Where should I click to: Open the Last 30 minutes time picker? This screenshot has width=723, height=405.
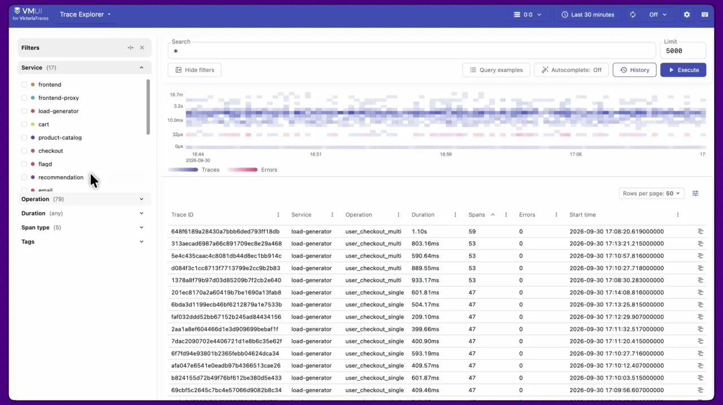[588, 15]
